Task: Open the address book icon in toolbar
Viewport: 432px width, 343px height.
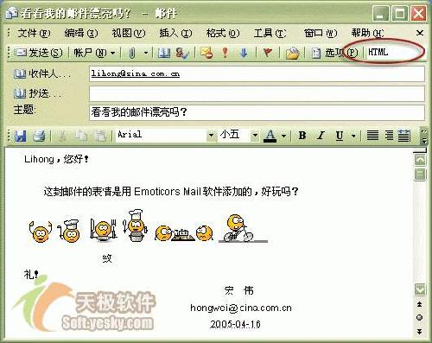Action: tap(164, 53)
